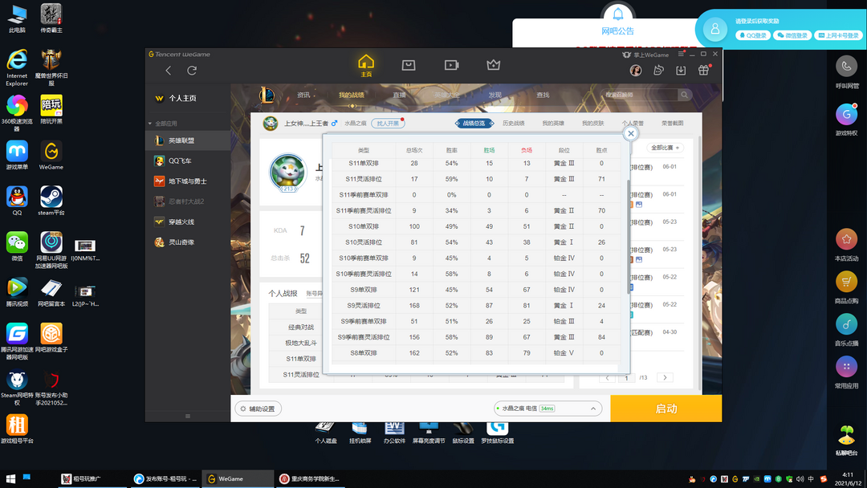
Task: Select 忍者村大战2 in sidebar
Action: click(188, 201)
